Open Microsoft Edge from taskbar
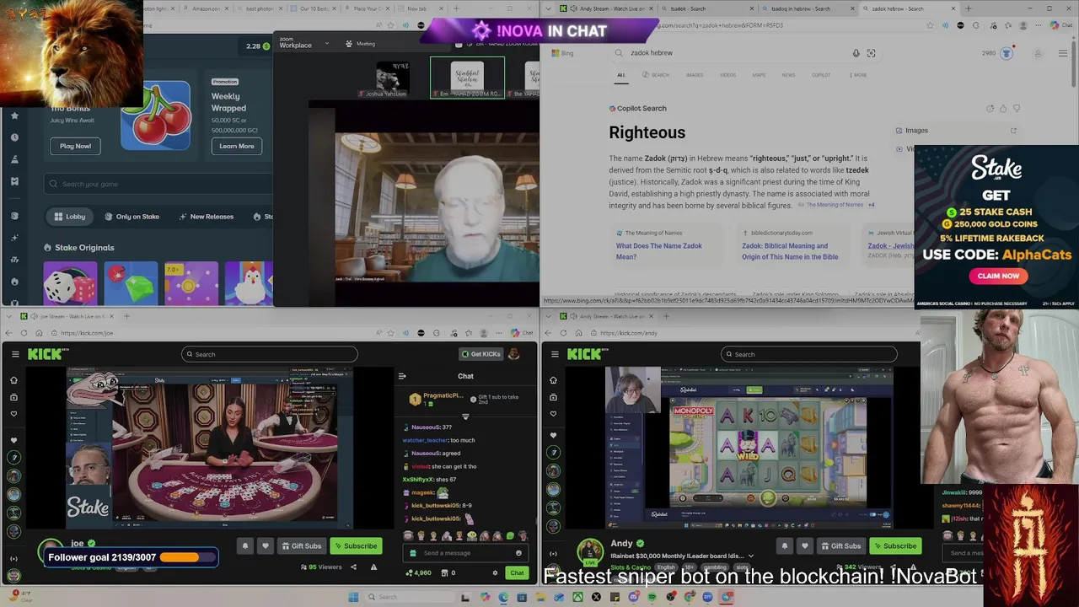Viewport: 1079px width, 607px height. 503,597
